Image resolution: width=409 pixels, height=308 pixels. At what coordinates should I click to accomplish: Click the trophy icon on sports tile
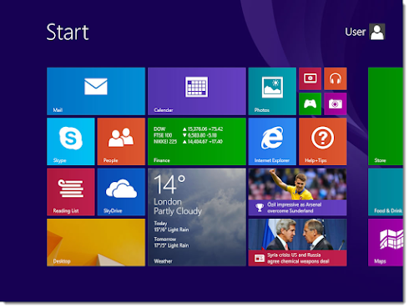pyautogui.click(x=260, y=208)
